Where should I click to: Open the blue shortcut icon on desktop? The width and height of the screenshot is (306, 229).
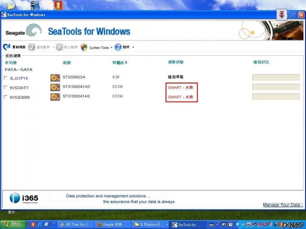(35, 5)
